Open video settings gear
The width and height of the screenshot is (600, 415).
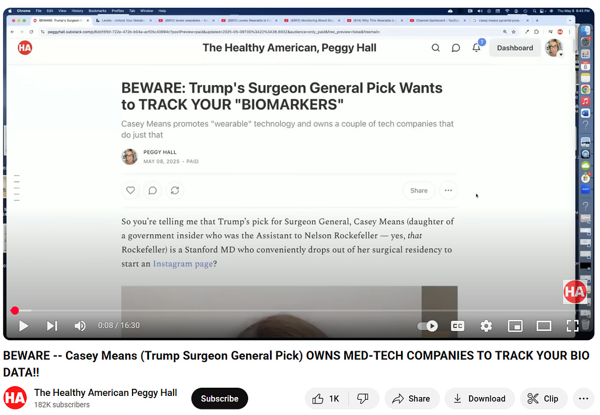pos(486,326)
